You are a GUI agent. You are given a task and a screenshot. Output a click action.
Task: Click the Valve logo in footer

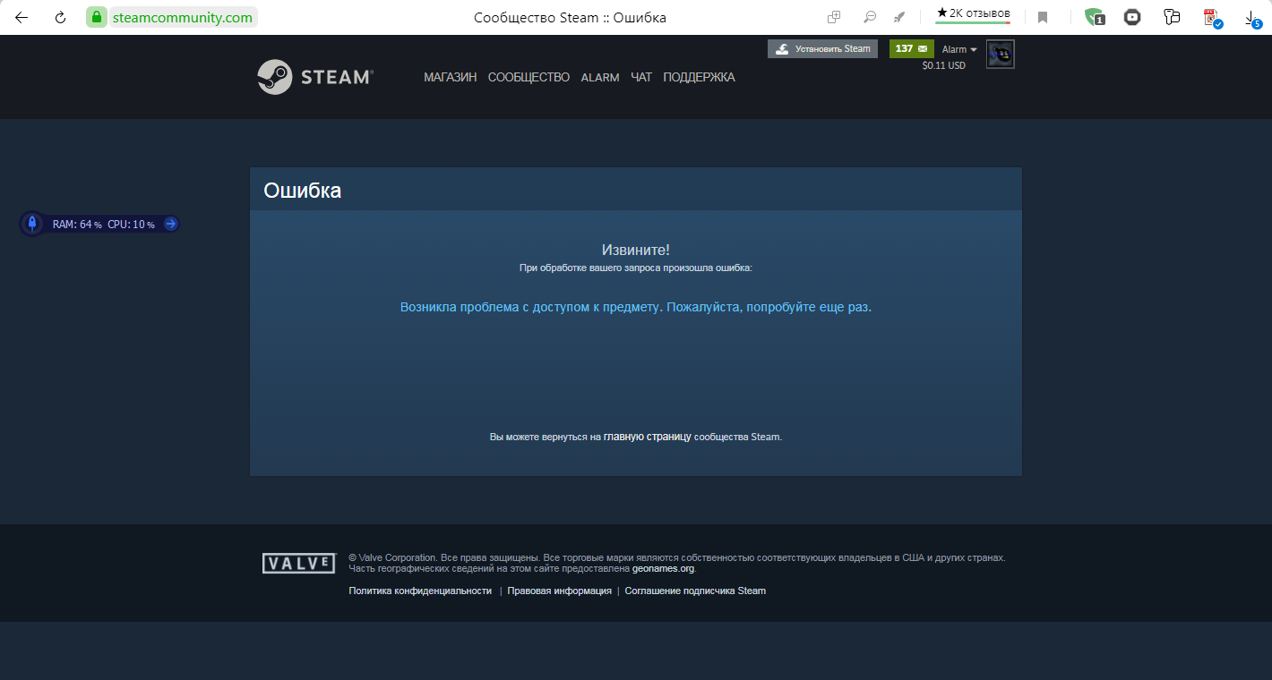(298, 563)
